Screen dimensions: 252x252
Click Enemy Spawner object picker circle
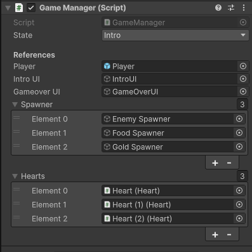239,119
